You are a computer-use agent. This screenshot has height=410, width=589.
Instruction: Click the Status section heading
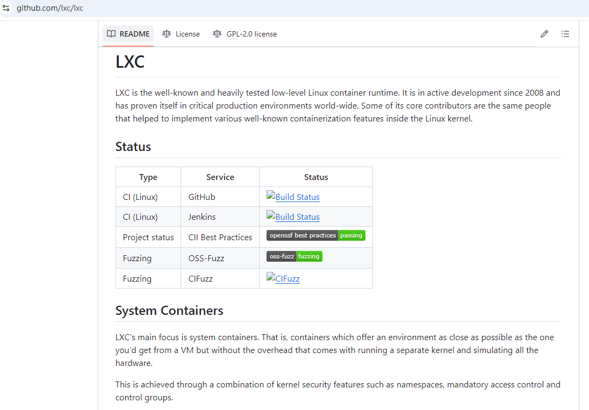133,147
